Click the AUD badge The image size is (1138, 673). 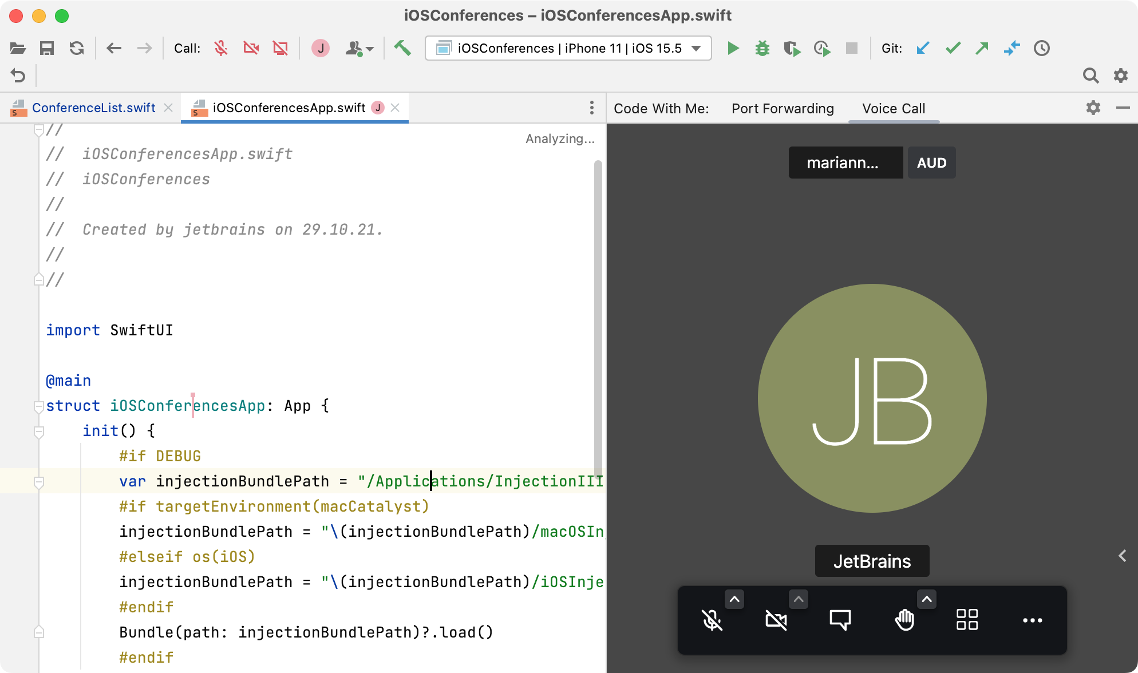[931, 163]
